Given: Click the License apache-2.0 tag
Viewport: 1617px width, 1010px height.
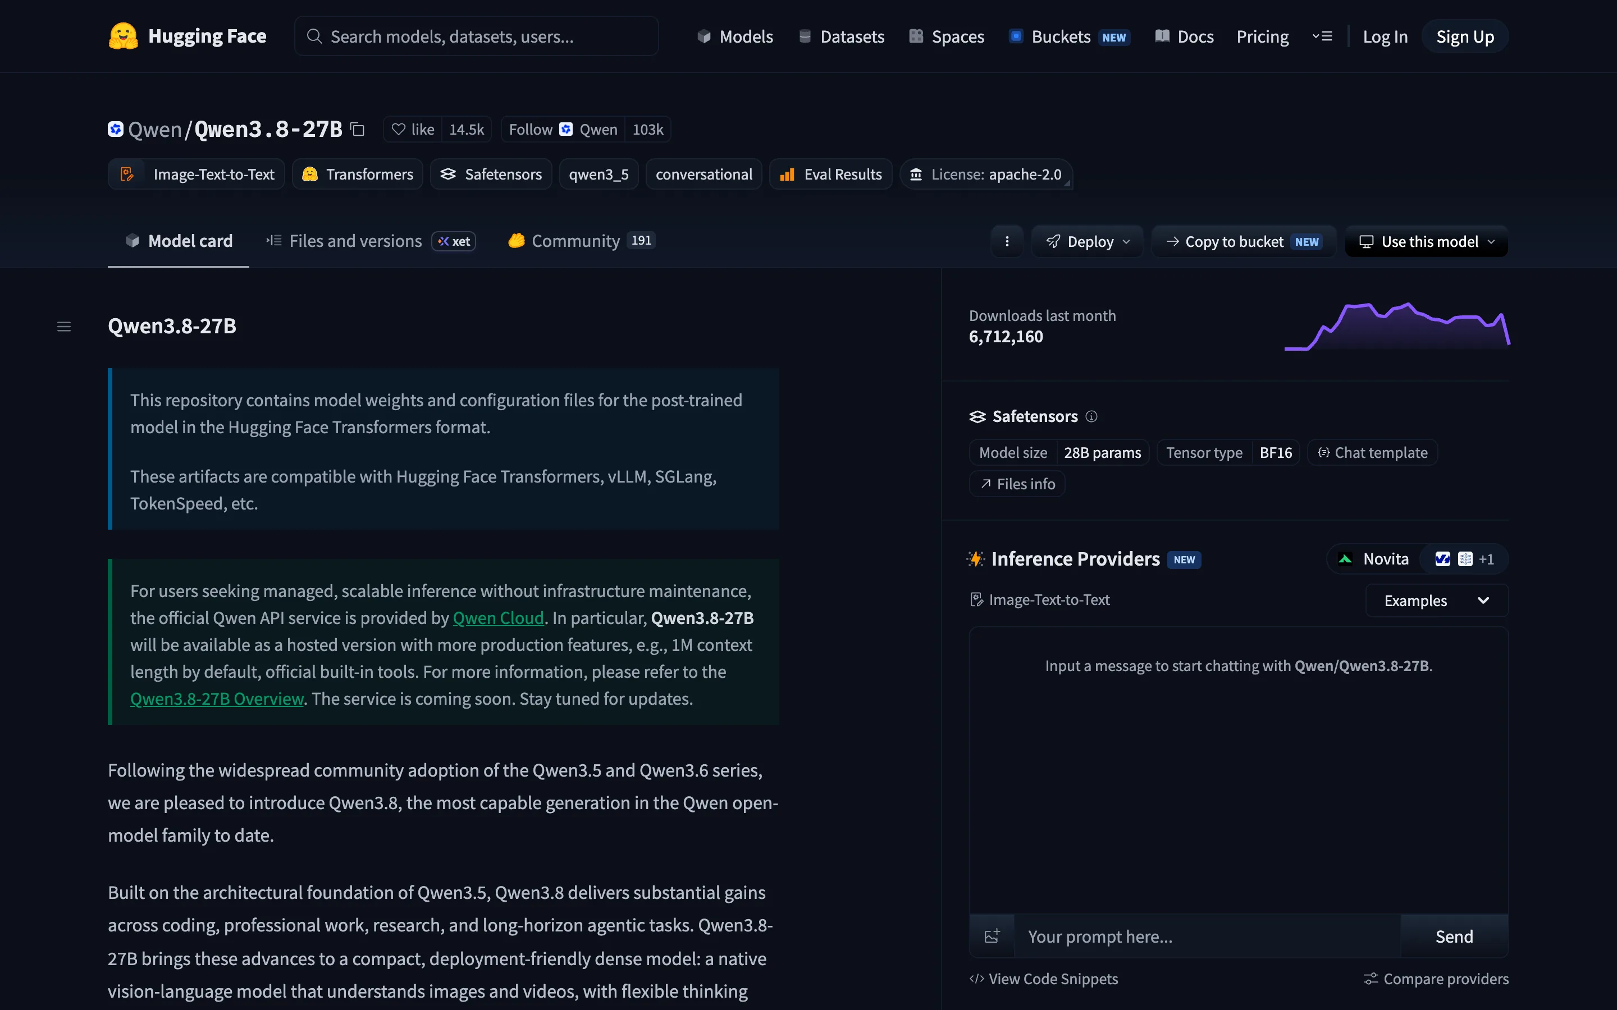Looking at the screenshot, I should (986, 175).
